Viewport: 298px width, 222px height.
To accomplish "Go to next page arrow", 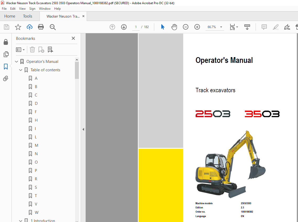I will click(124, 27).
